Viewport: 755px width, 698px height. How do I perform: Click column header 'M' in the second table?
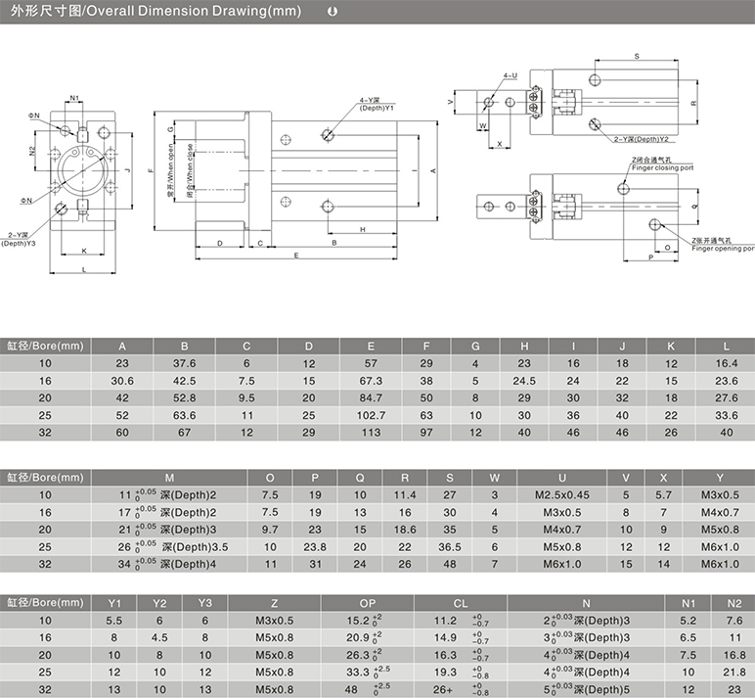[169, 478]
